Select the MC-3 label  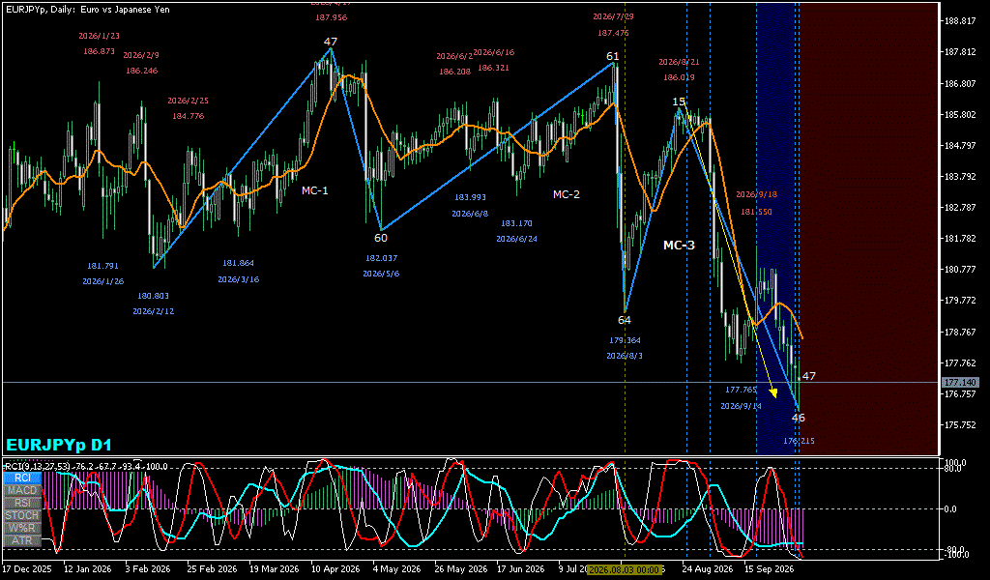click(x=679, y=245)
